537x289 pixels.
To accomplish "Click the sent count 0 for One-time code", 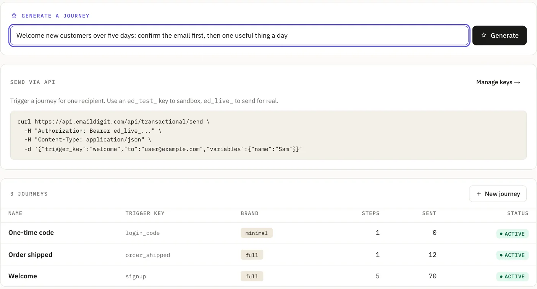I will [x=434, y=233].
